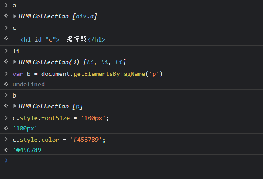Screen dimensions: 263x179
Task: Expand the HTMLCollection [div.a] result
Action: tap(16, 16)
